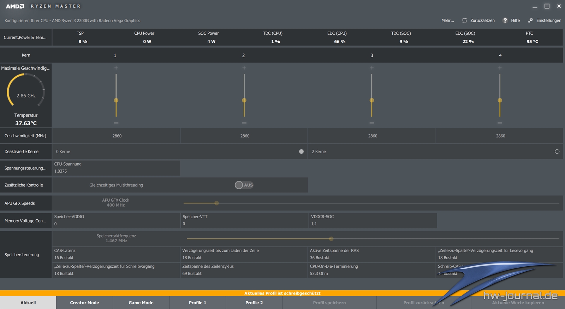Select the 0 Kerne radio option
Image resolution: width=565 pixels, height=309 pixels.
click(301, 151)
